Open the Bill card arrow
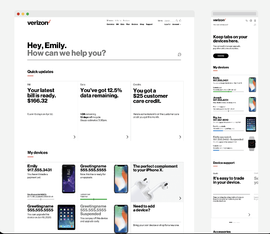The width and height of the screenshot is (270, 234). coord(74,137)
